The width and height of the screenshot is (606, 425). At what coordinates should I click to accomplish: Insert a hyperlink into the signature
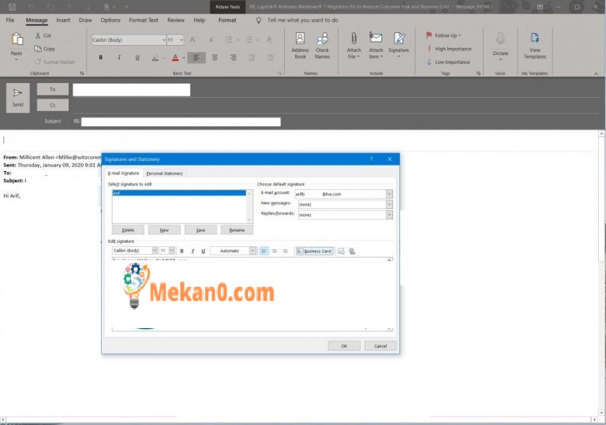point(352,251)
